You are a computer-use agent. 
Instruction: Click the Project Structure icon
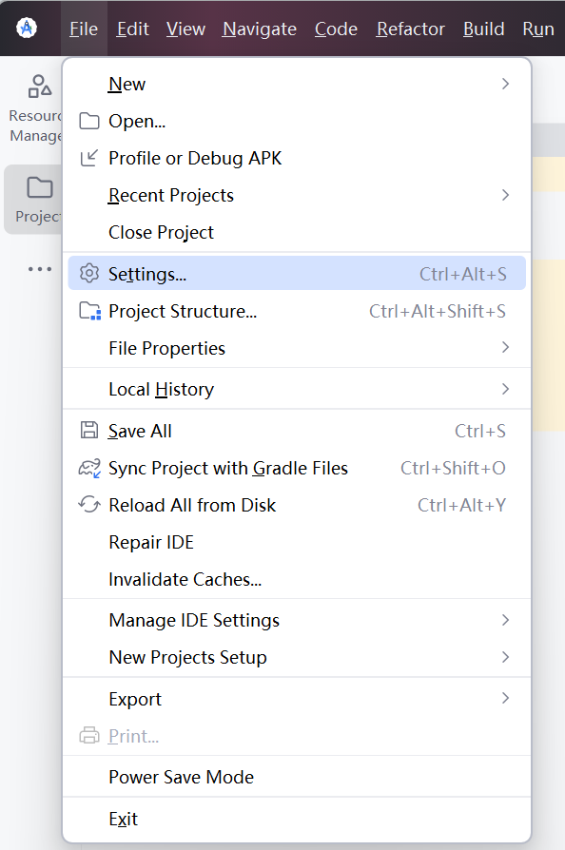88,310
